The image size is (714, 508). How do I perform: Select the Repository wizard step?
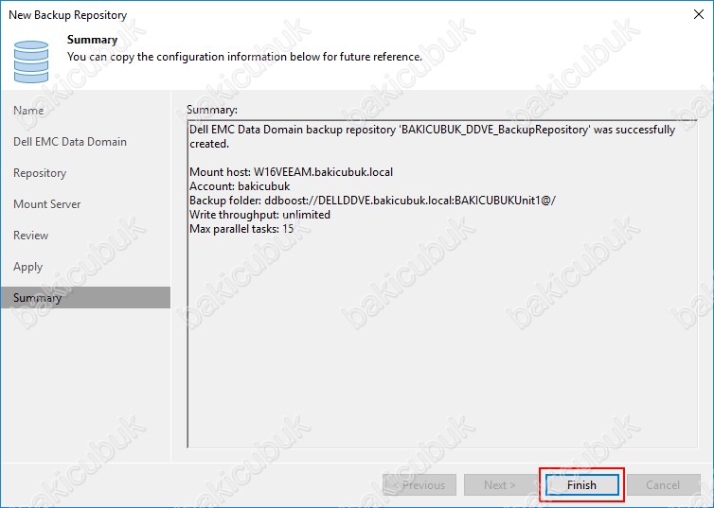(x=40, y=173)
